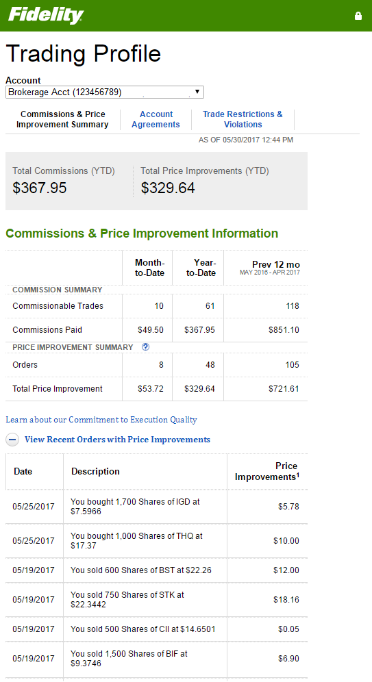The image size is (372, 682).
Task: Open the price improvement help question mark
Action: [x=146, y=347]
